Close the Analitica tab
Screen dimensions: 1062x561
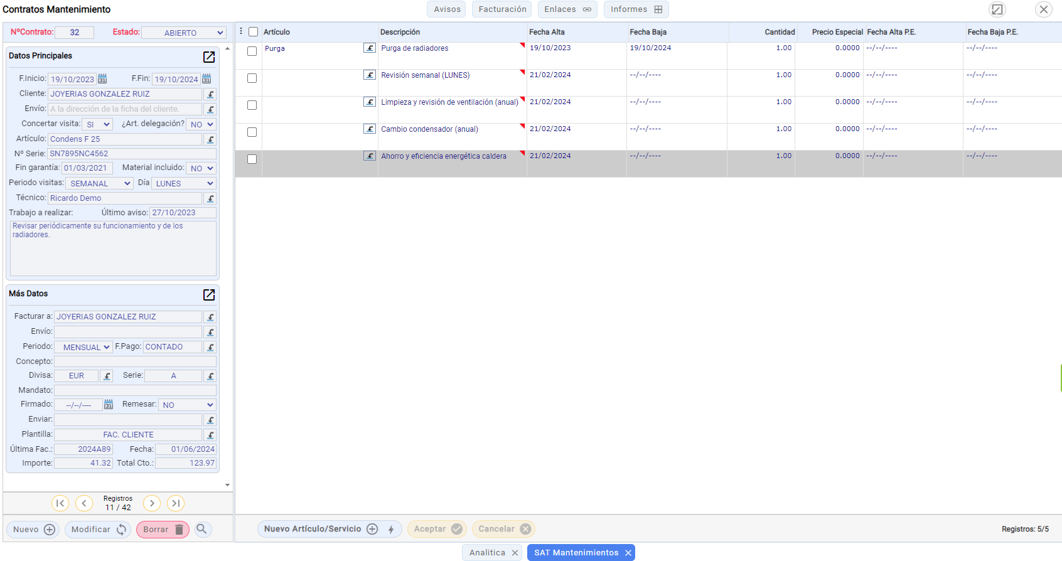click(x=515, y=553)
